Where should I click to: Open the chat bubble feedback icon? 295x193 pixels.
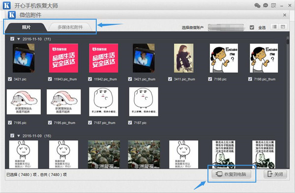pos(265,5)
